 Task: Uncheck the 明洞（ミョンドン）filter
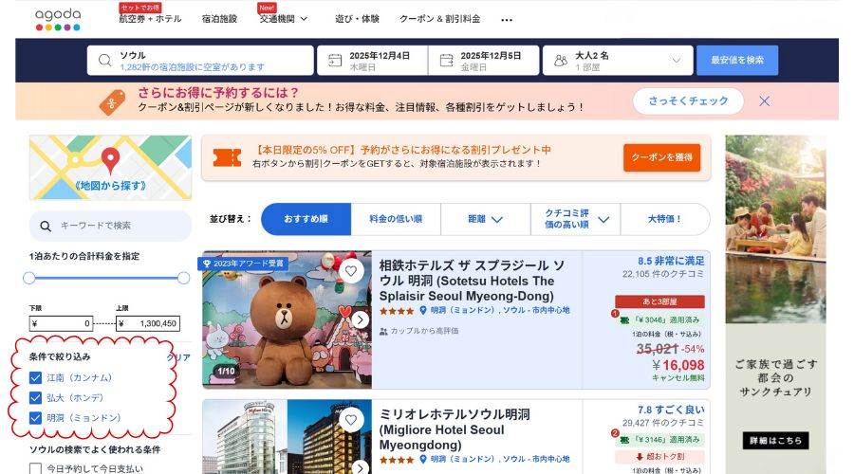click(35, 418)
